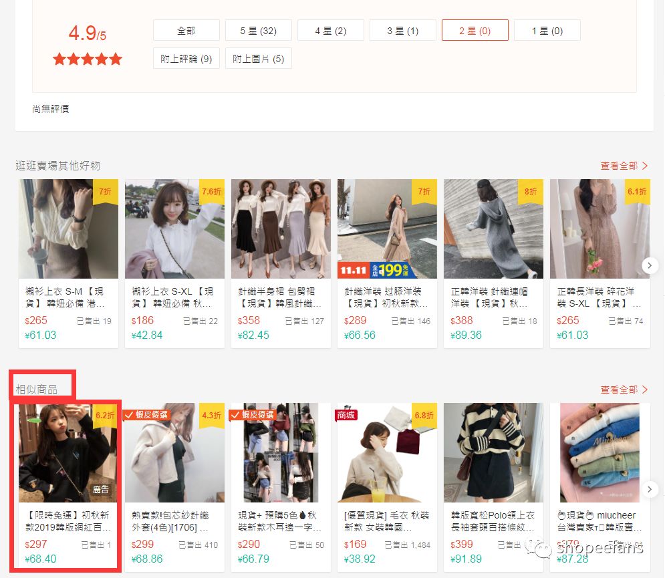Viewport: 665px width, 578px height.
Task: Filter reviews by 2星 rating
Action: [x=475, y=30]
